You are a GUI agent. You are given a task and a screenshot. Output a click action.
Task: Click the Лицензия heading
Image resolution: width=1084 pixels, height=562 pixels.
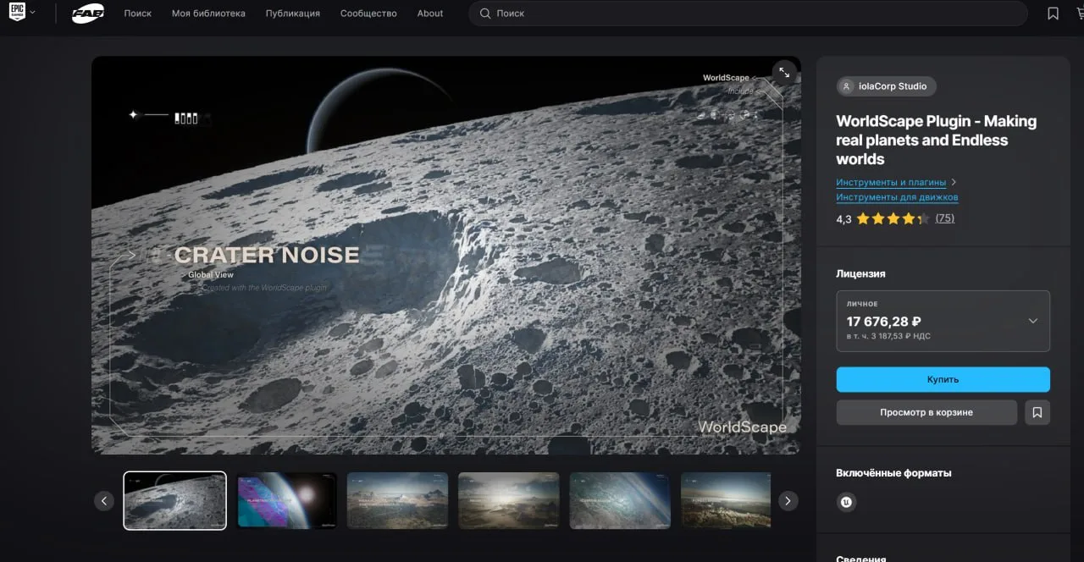coord(860,274)
